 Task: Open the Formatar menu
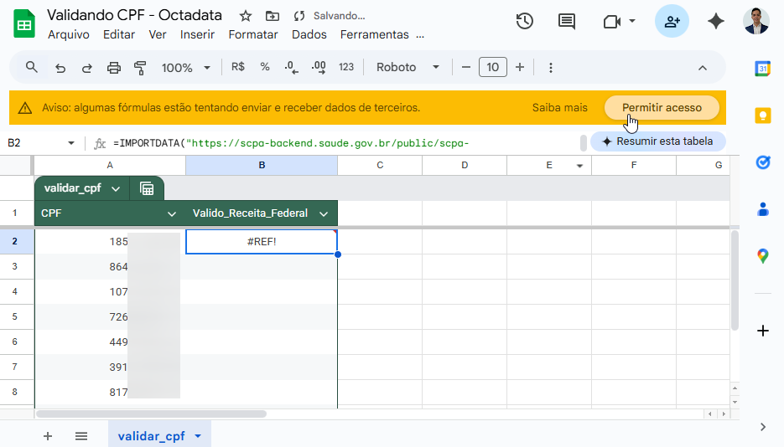pos(253,34)
